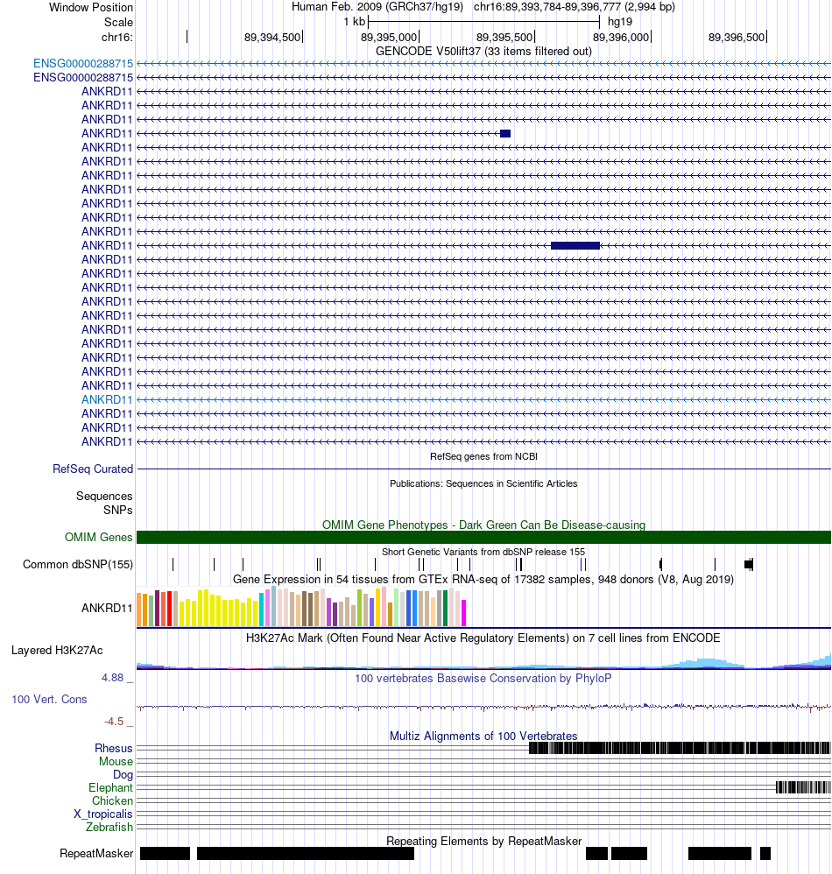Click the magenta last bar in GTEx chart
This screenshot has width=832, height=874.
pos(463,613)
